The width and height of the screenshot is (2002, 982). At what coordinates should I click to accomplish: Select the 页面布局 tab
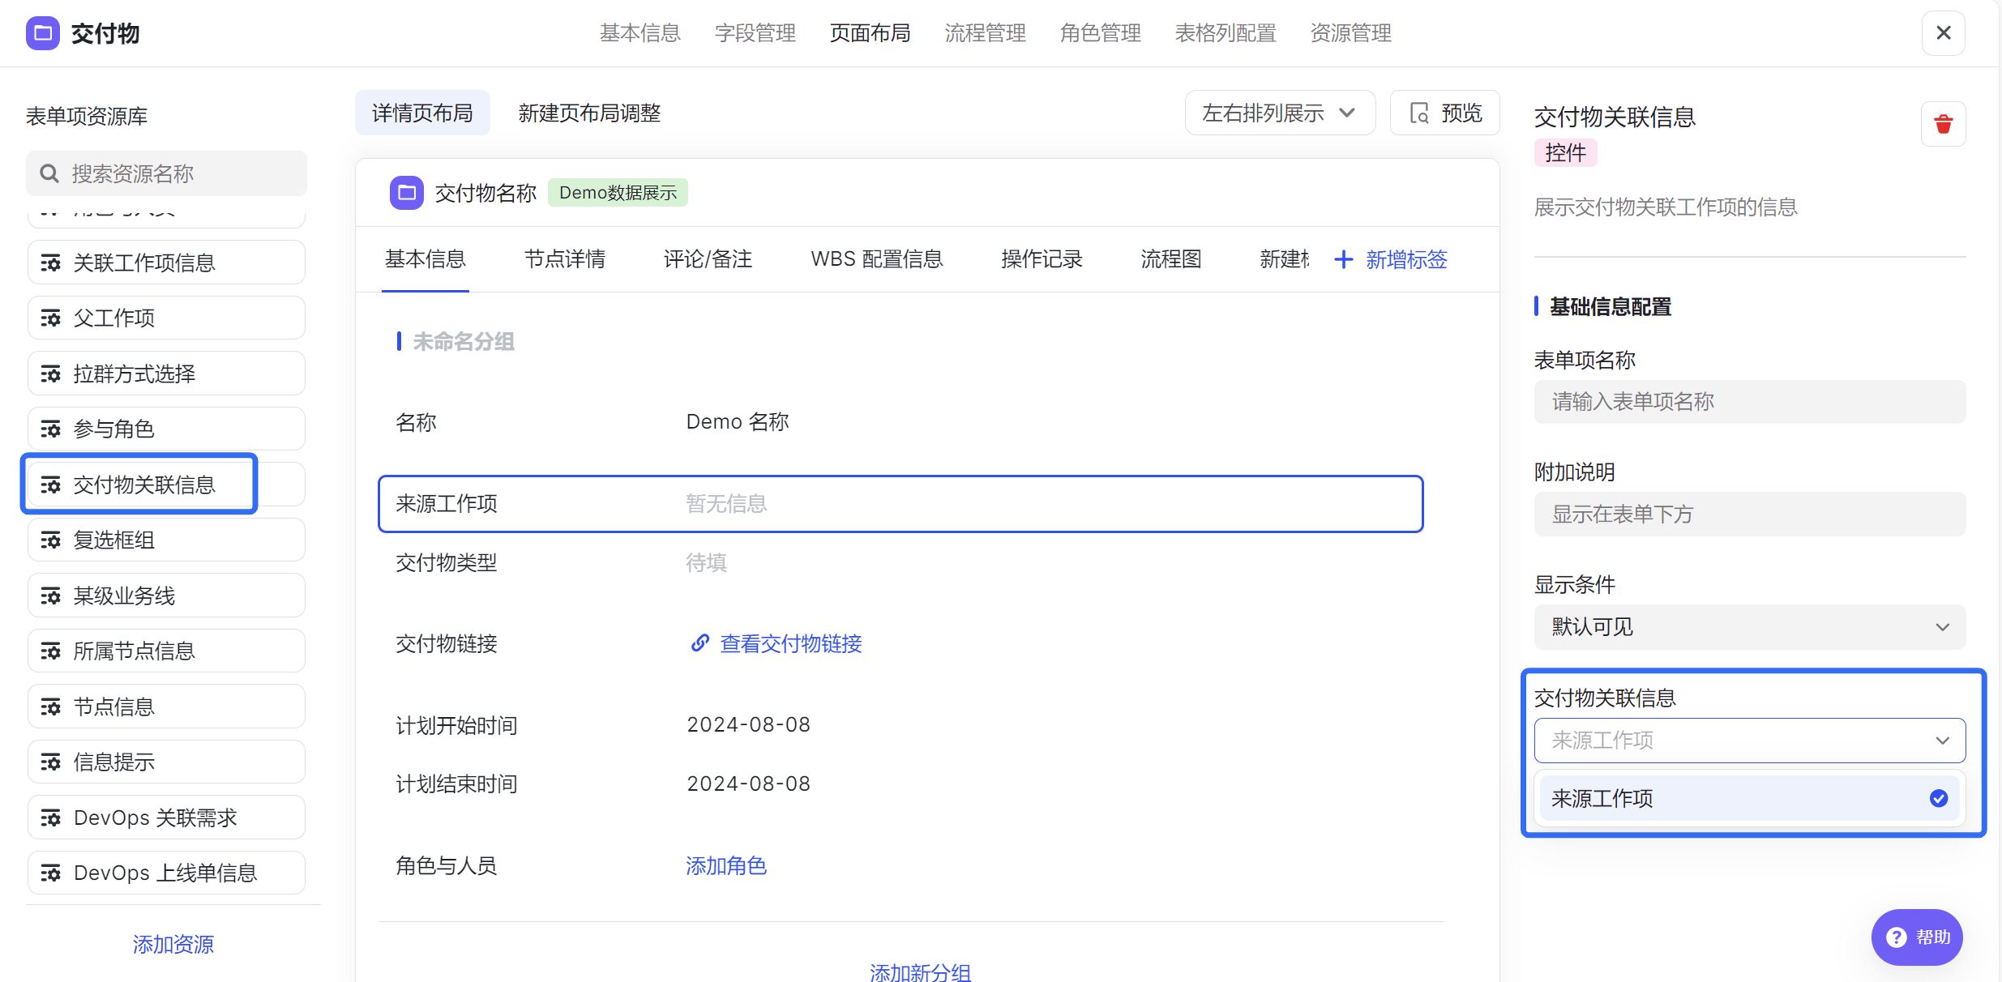coord(870,33)
